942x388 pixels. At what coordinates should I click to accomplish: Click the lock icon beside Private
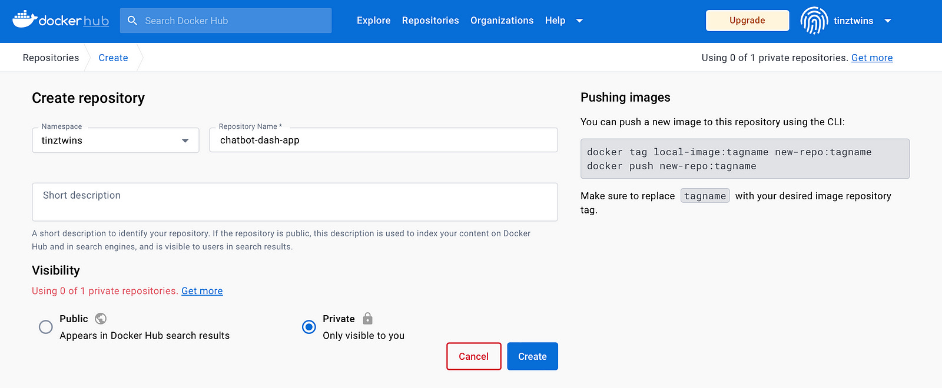[x=368, y=319]
